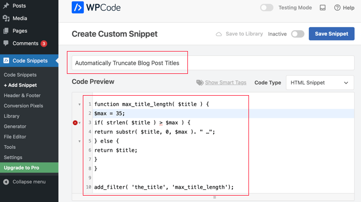Click the Collapse menu arrow icon
The height and width of the screenshot is (202, 361).
pos(6,182)
